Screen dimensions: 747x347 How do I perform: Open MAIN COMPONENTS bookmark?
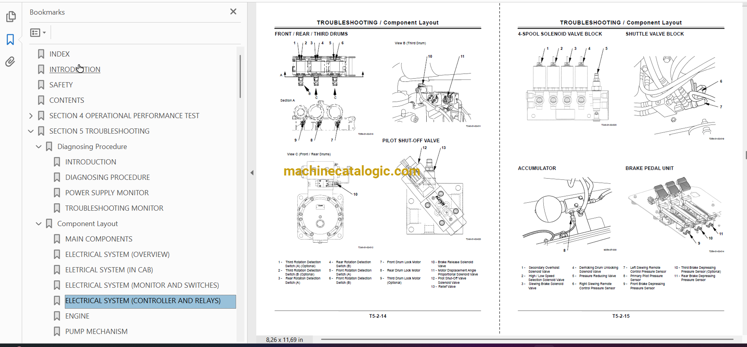click(x=99, y=239)
